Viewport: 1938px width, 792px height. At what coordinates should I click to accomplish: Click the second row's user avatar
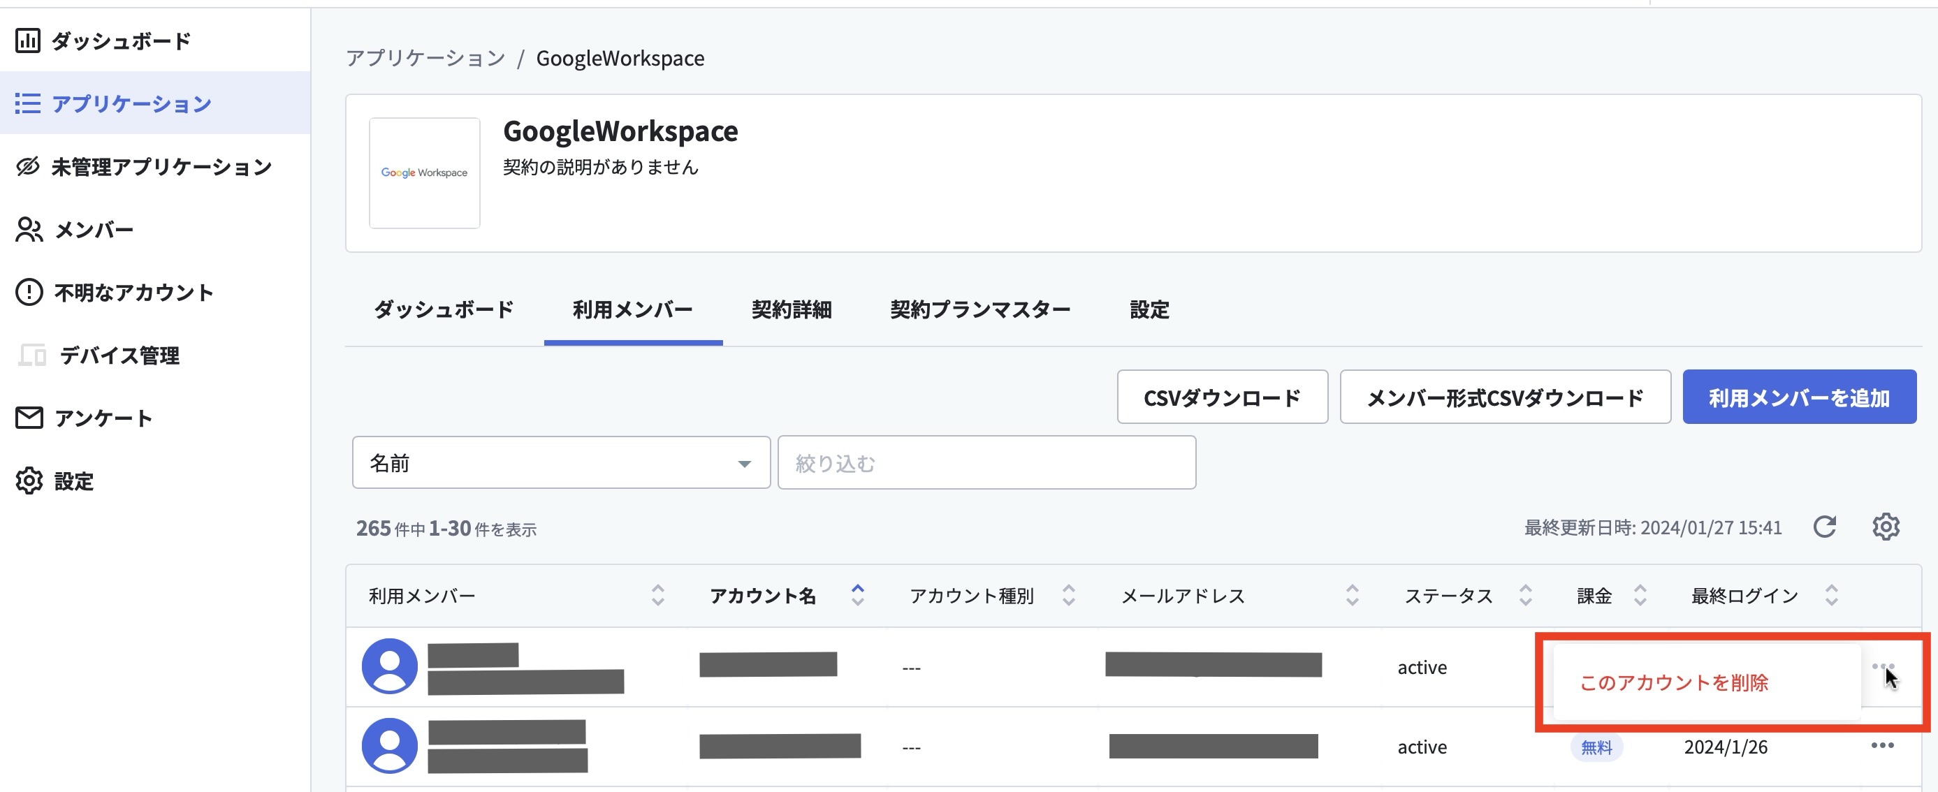click(x=390, y=745)
